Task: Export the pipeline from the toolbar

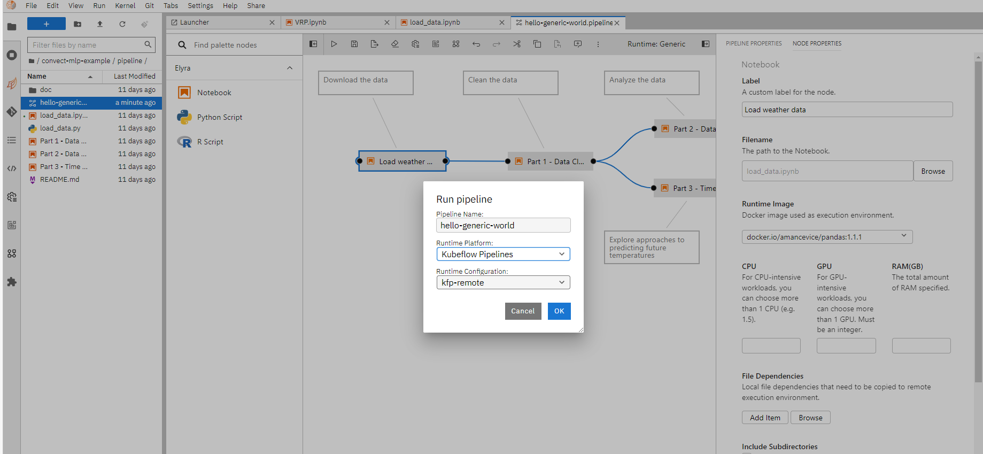Action: (375, 44)
